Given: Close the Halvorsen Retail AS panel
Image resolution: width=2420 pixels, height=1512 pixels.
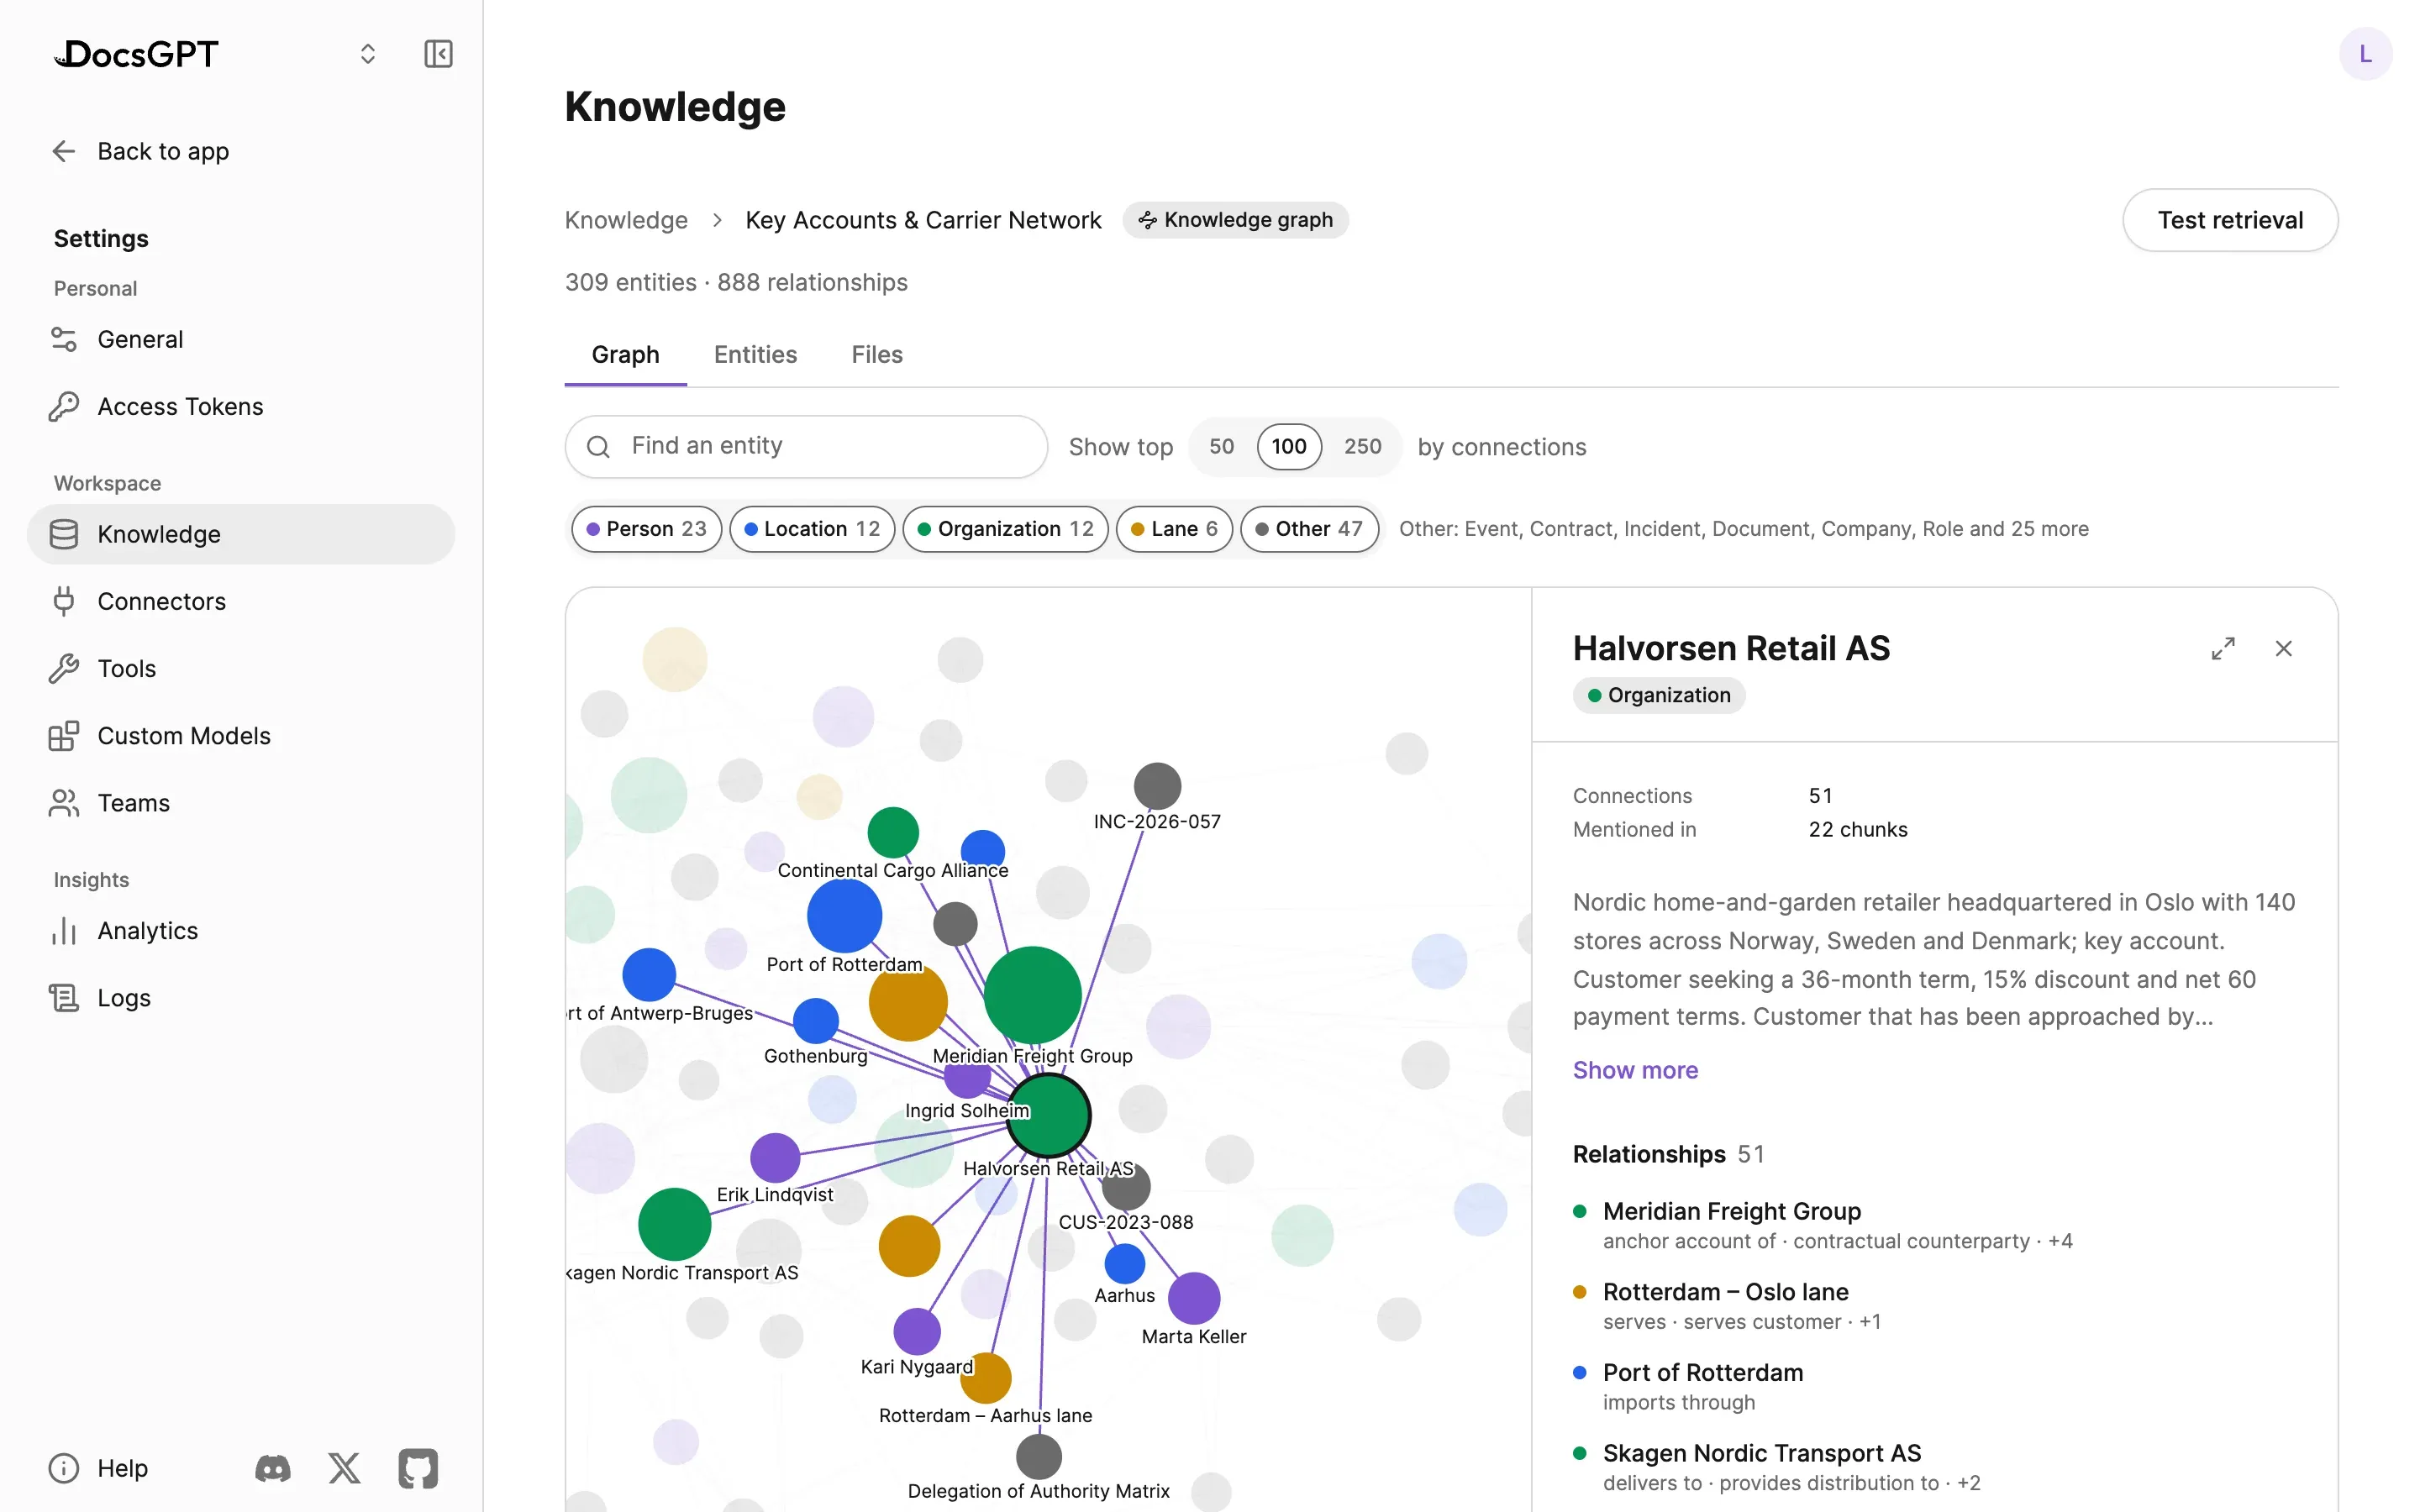Looking at the screenshot, I should click(2284, 649).
